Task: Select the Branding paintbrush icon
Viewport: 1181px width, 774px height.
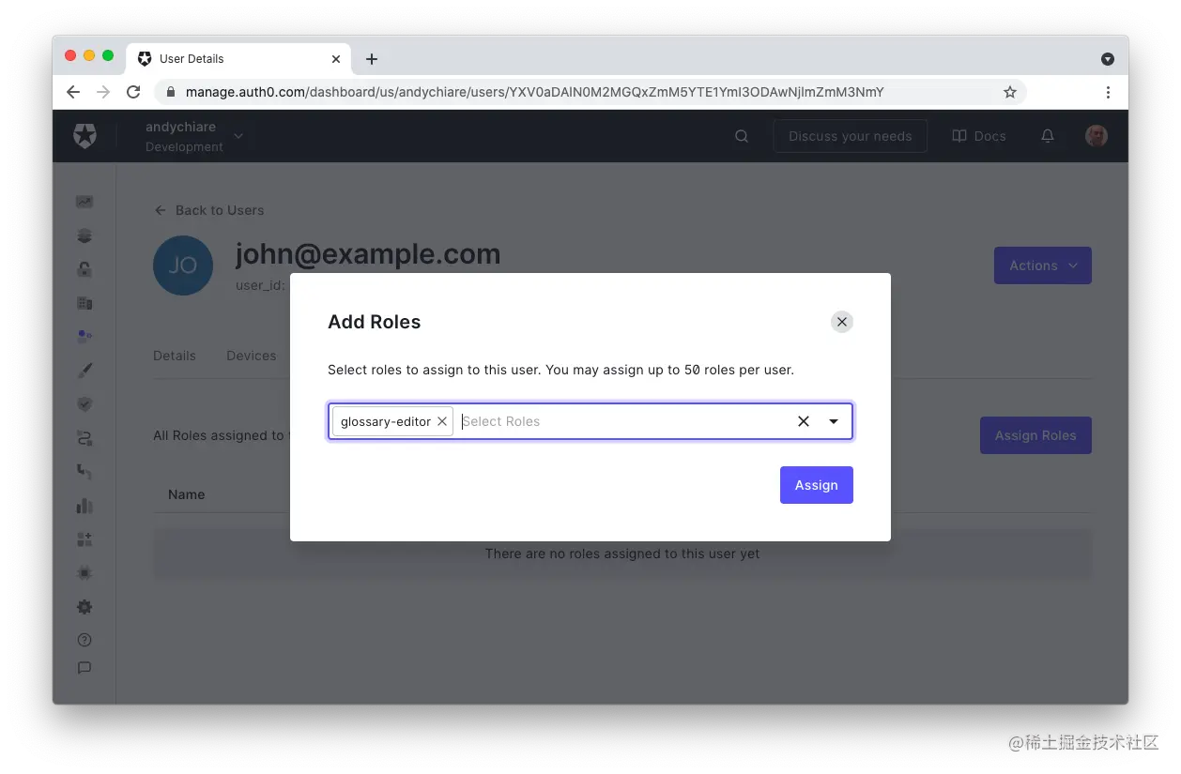Action: [x=84, y=370]
